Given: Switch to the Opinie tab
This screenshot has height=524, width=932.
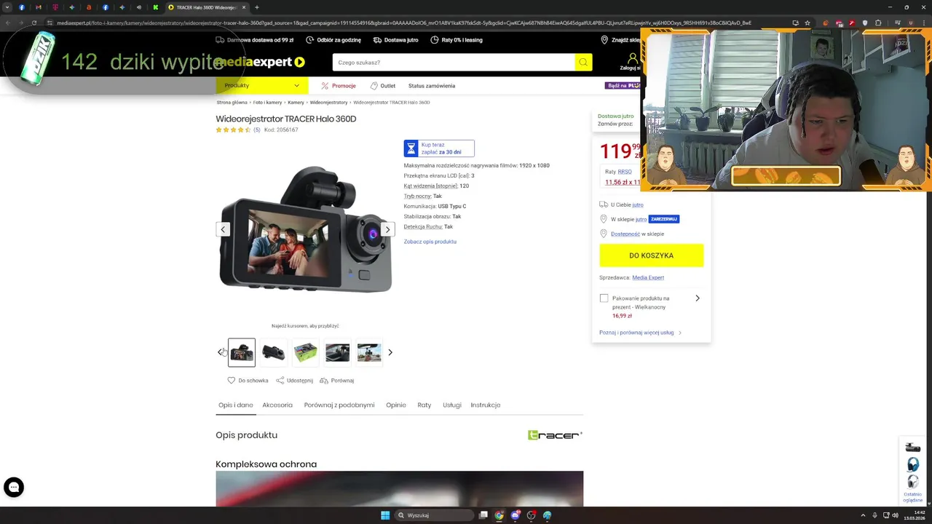Looking at the screenshot, I should 396,405.
